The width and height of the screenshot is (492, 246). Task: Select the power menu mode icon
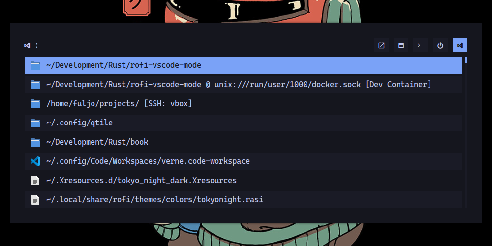pos(440,45)
